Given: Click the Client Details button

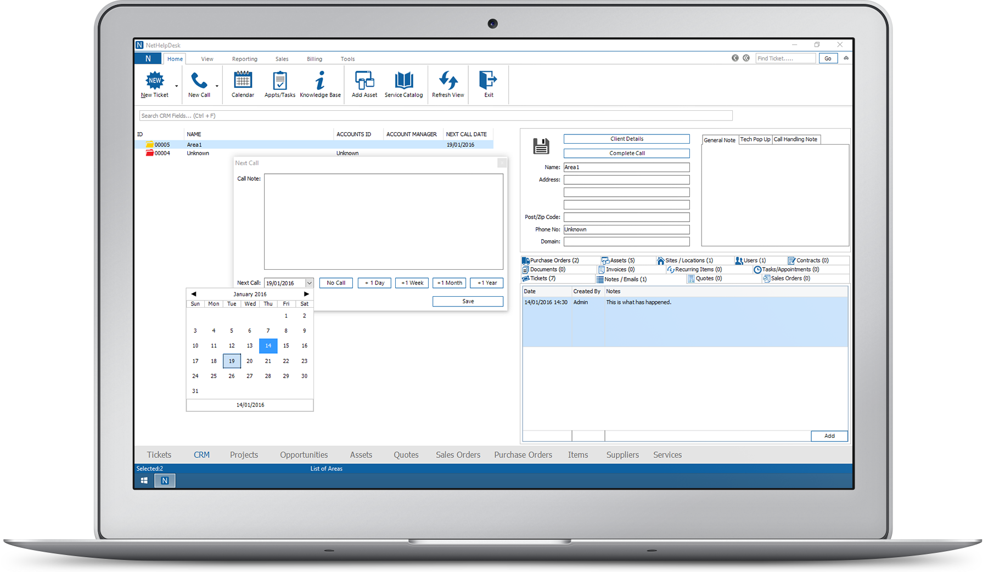Looking at the screenshot, I should pos(626,139).
